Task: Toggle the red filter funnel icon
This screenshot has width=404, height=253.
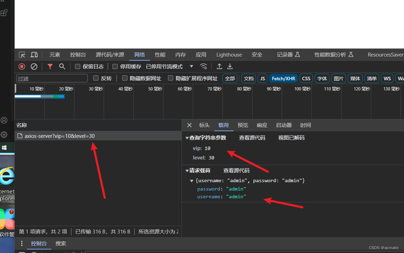Action: click(50, 67)
